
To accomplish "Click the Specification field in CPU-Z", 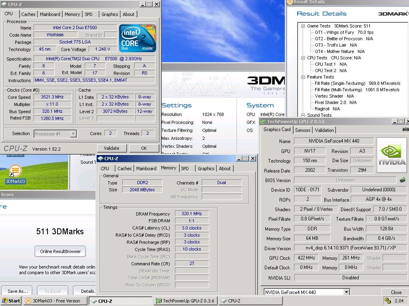I will (94, 59).
